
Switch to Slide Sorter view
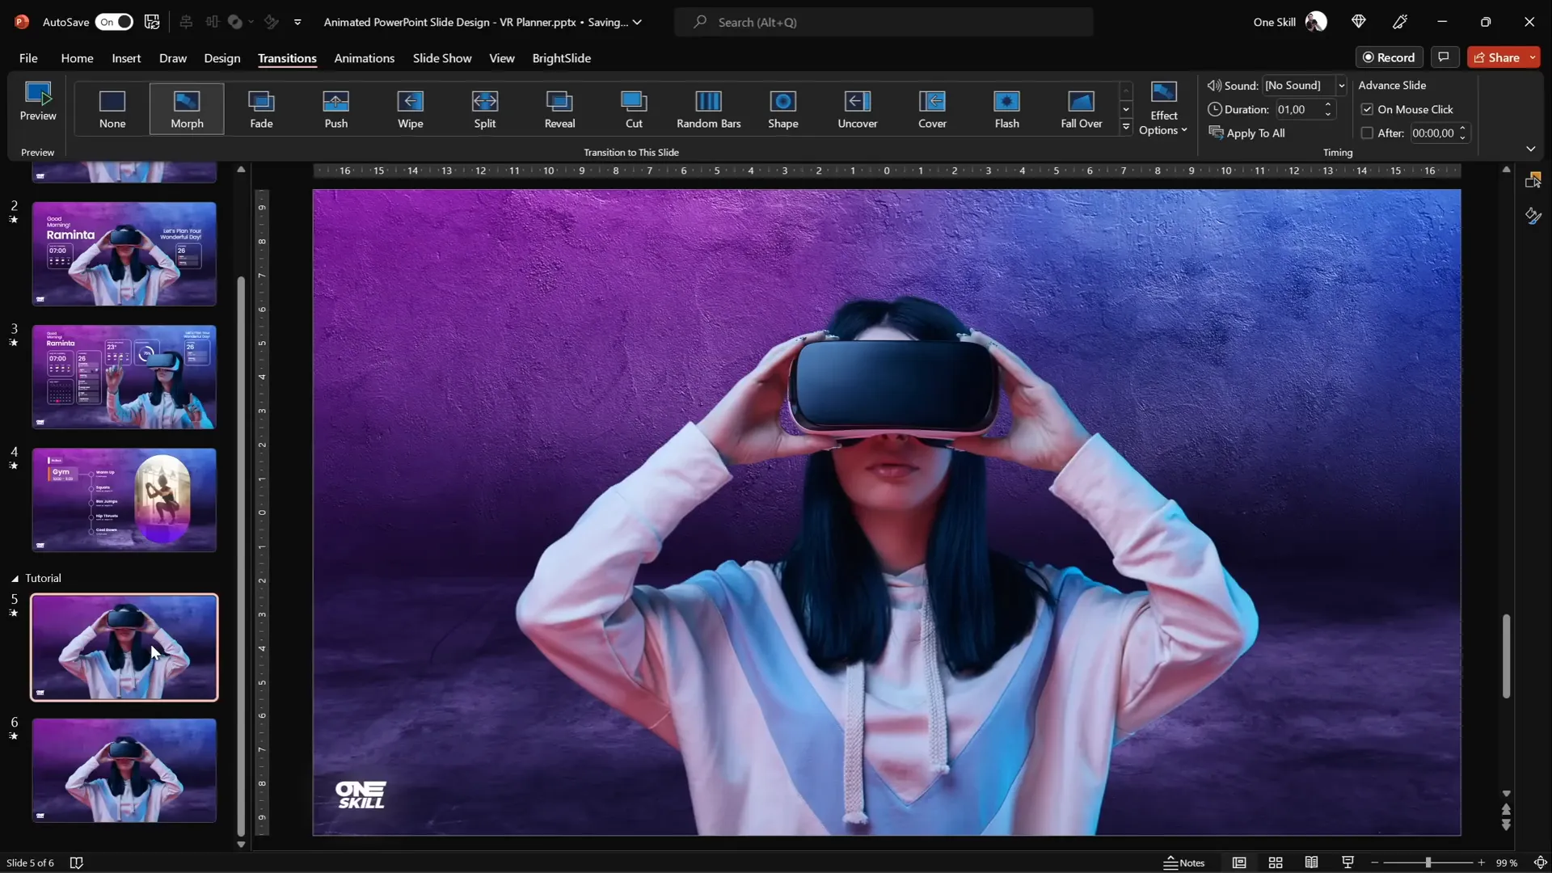coord(1276,862)
